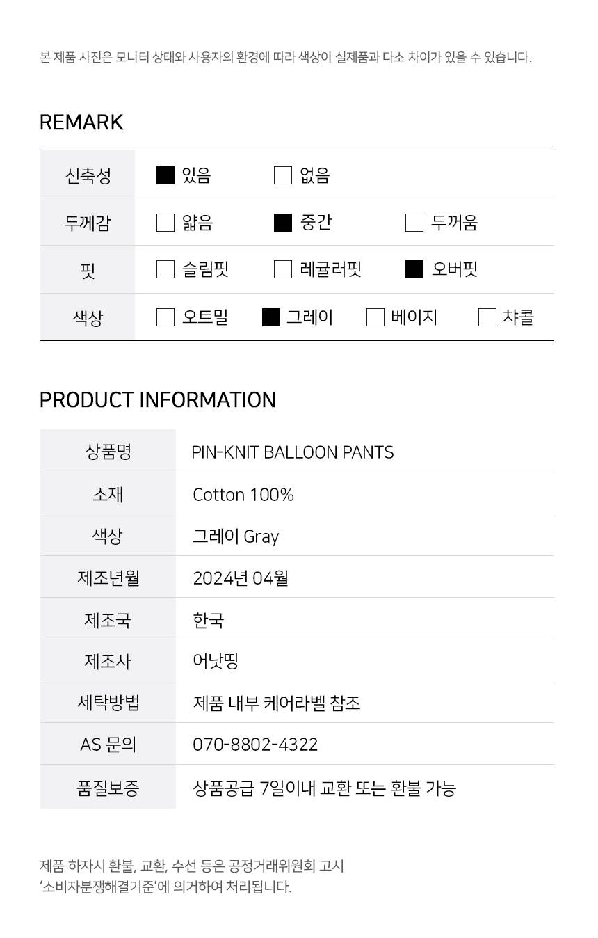
Task: Check the 오트밀 color box
Action: click(x=165, y=317)
